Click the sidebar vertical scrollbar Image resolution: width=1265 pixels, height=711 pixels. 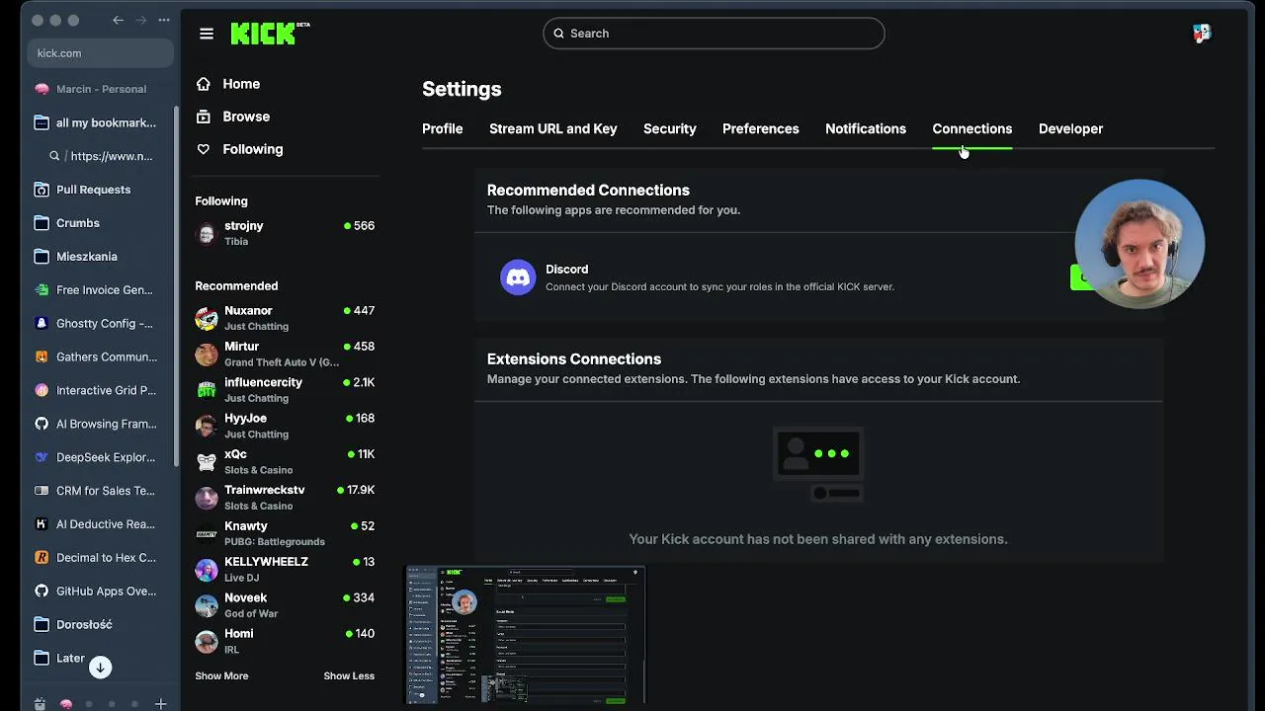coord(177,286)
